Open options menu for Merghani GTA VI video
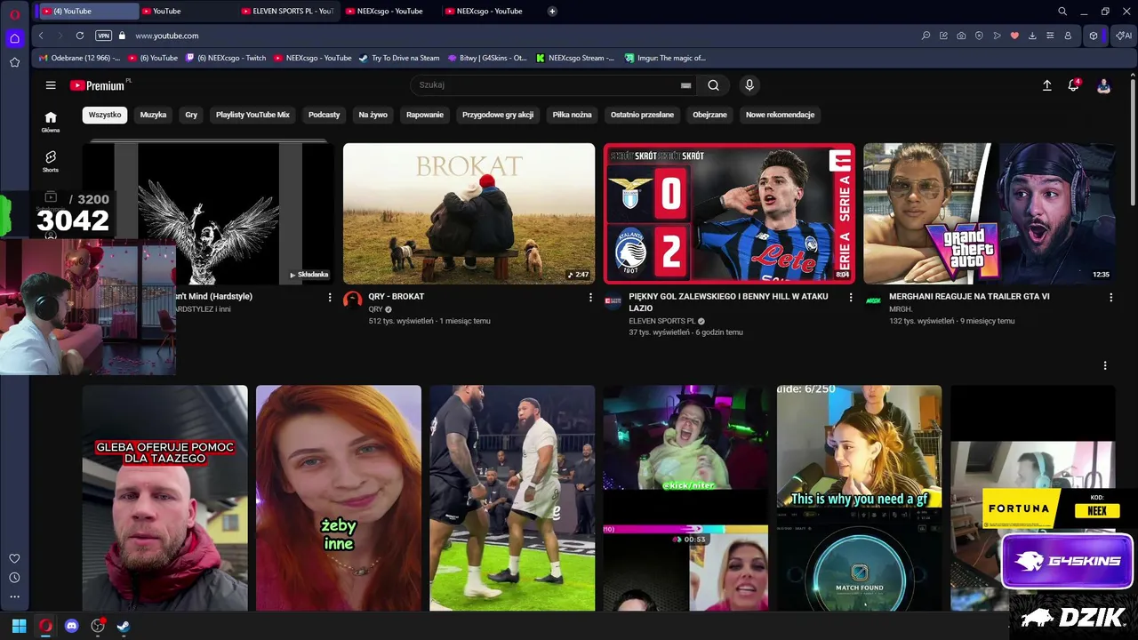Image resolution: width=1138 pixels, height=640 pixels. pos(1110,298)
